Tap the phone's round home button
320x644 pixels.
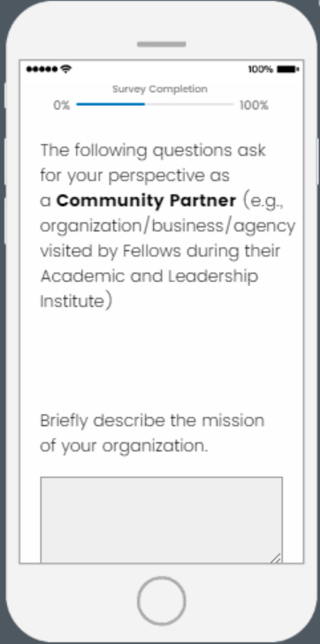click(x=162, y=601)
